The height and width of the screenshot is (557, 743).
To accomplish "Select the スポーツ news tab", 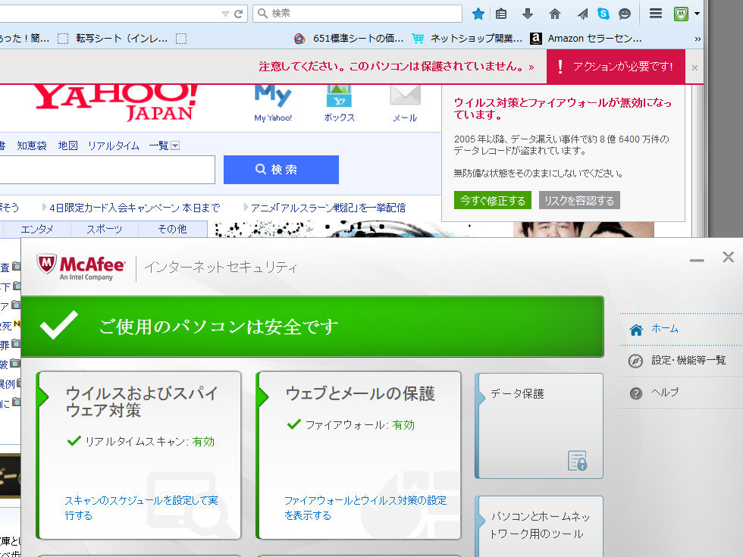I will 105,229.
